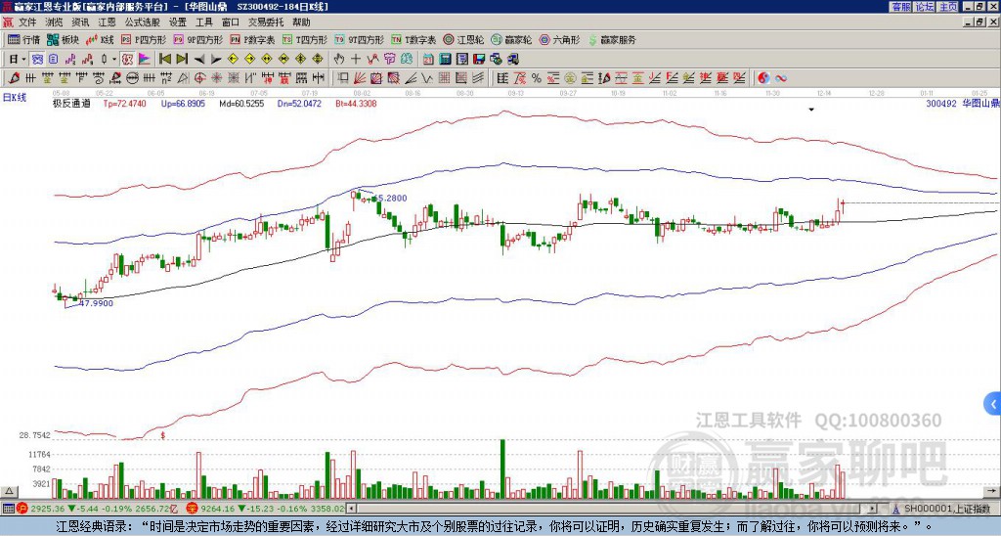
Task: Open the 文件 menu
Action: (27, 22)
